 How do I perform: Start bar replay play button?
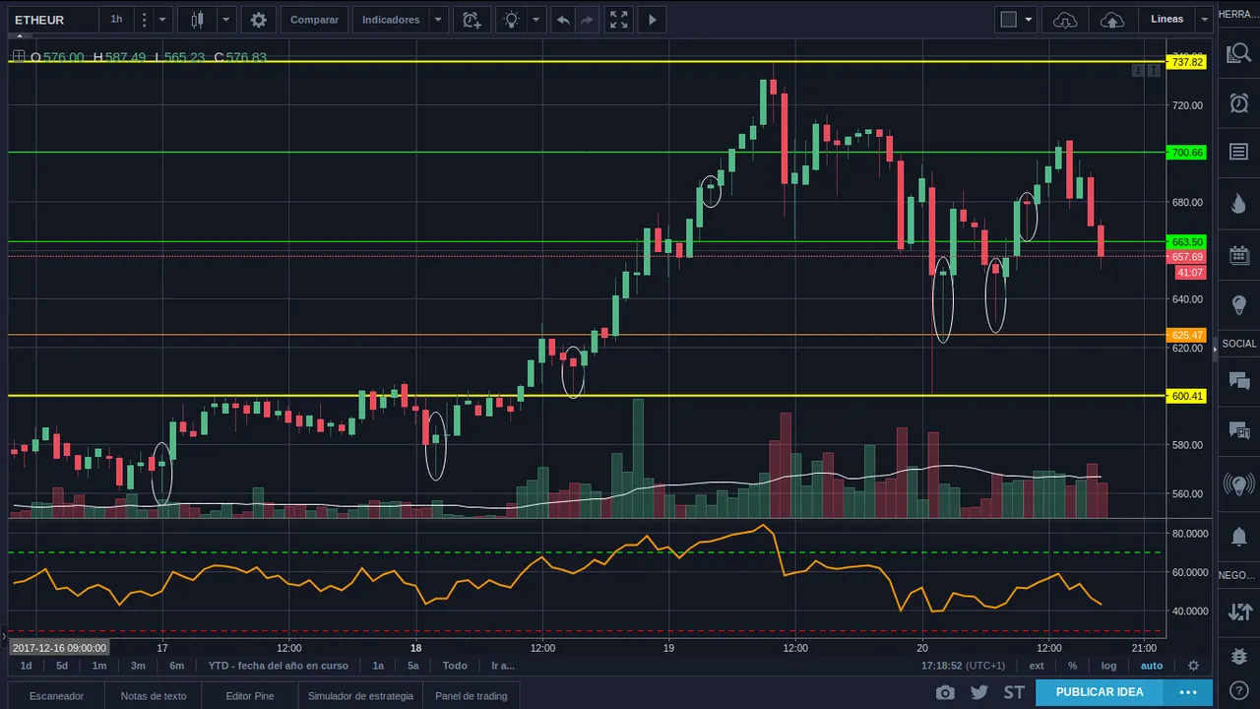point(652,20)
